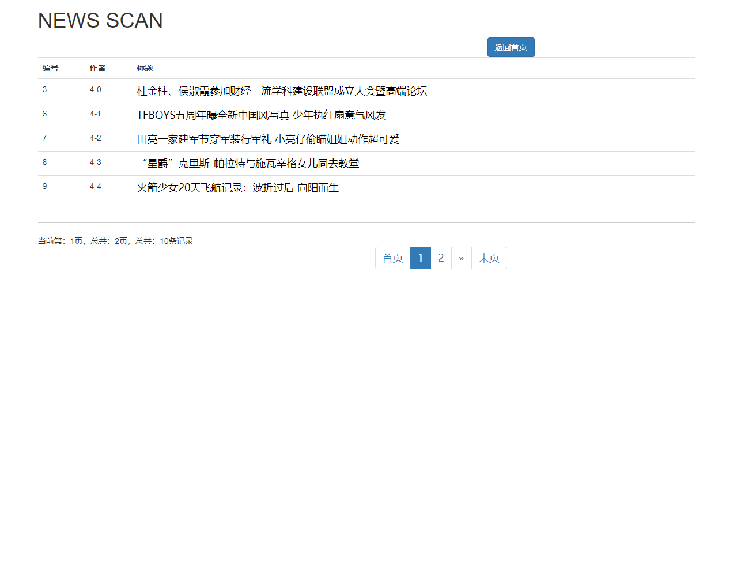Select the row with 编号 3
This screenshot has height=578, width=737.
(44, 89)
